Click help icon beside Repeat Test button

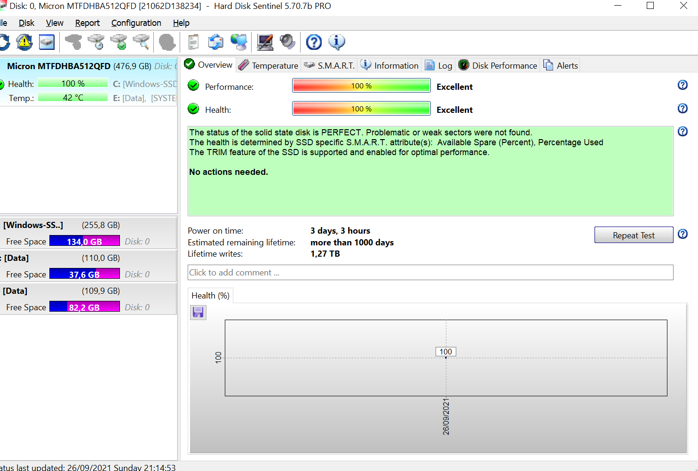coord(682,234)
